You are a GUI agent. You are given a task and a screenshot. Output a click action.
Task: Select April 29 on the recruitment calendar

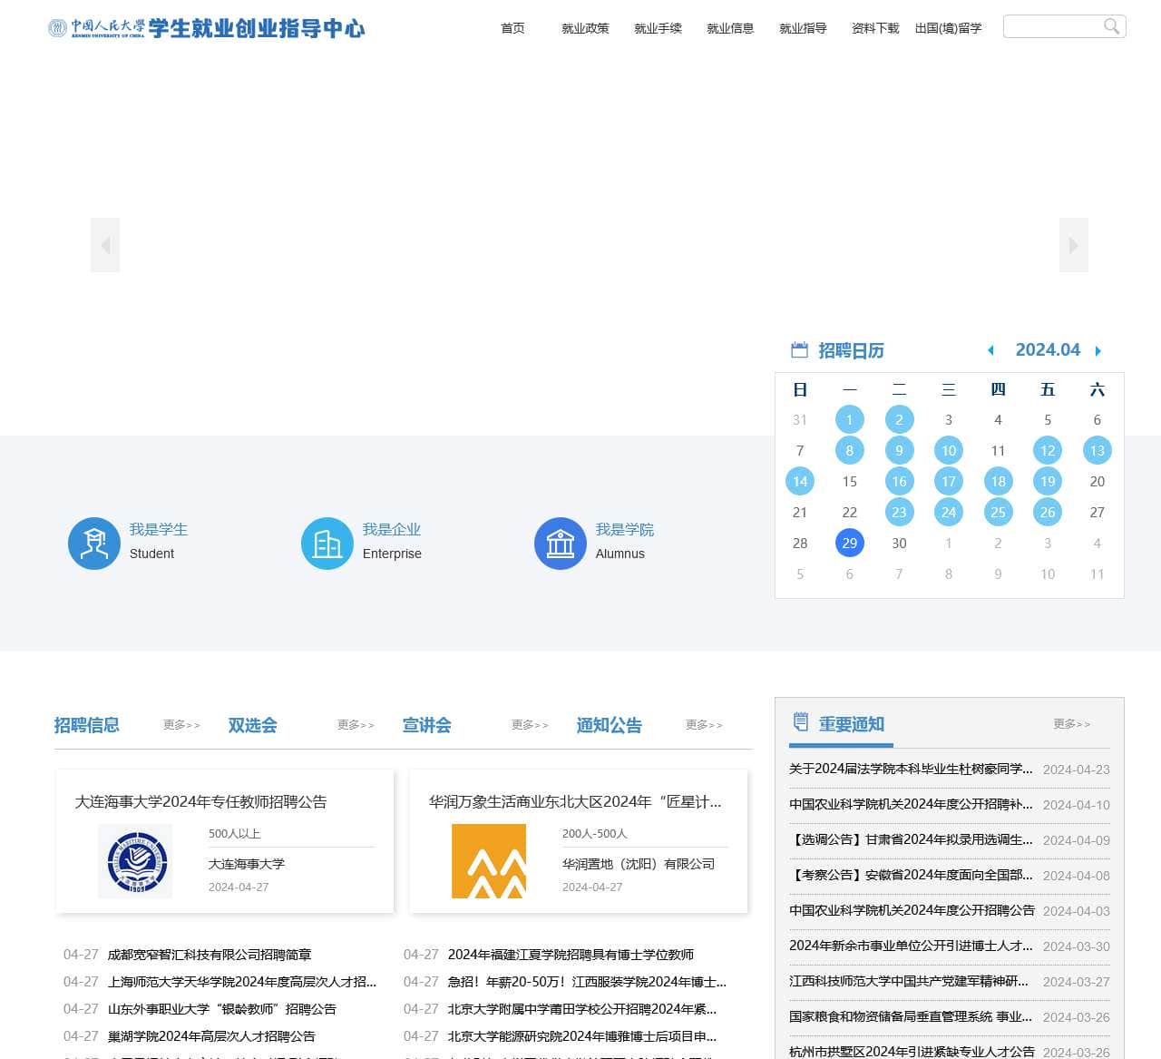click(850, 543)
